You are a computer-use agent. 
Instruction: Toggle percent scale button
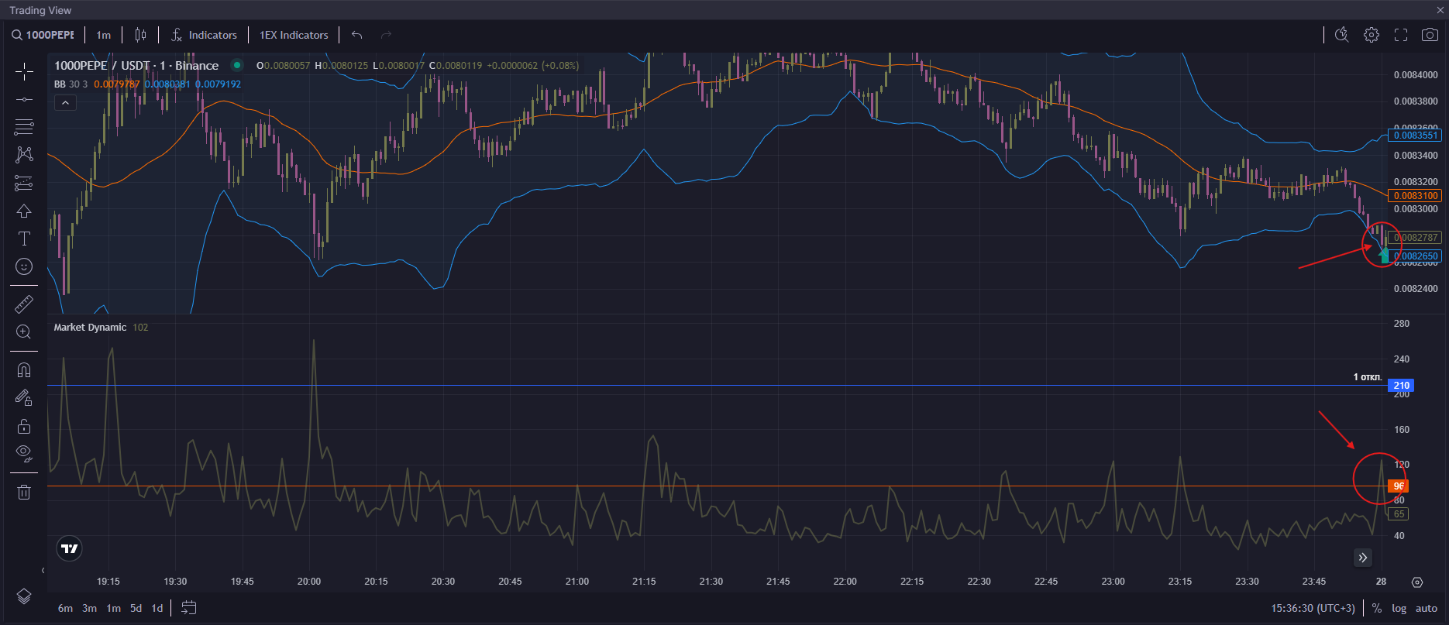pos(1377,608)
